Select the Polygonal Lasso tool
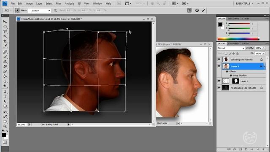 [x=5, y=32]
